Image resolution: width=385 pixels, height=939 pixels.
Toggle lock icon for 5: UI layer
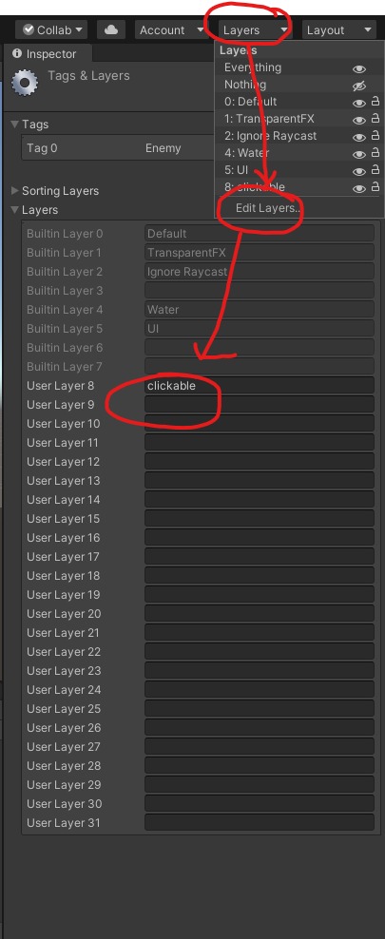[375, 171]
